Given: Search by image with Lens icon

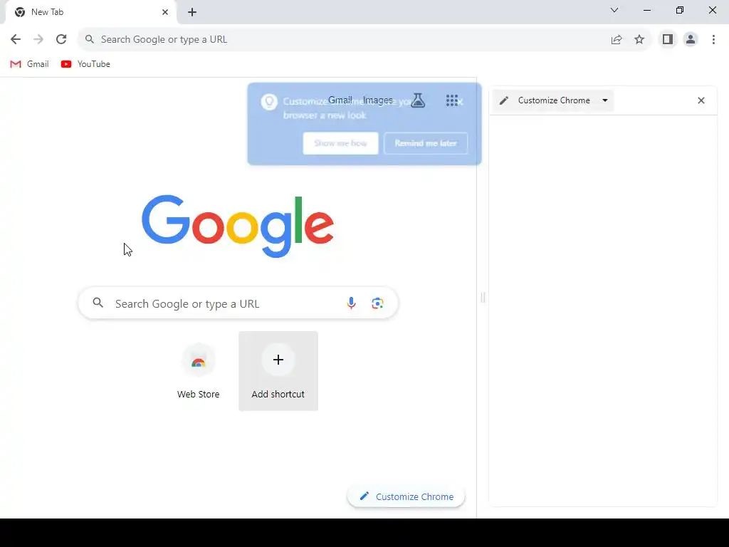Looking at the screenshot, I should (377, 303).
